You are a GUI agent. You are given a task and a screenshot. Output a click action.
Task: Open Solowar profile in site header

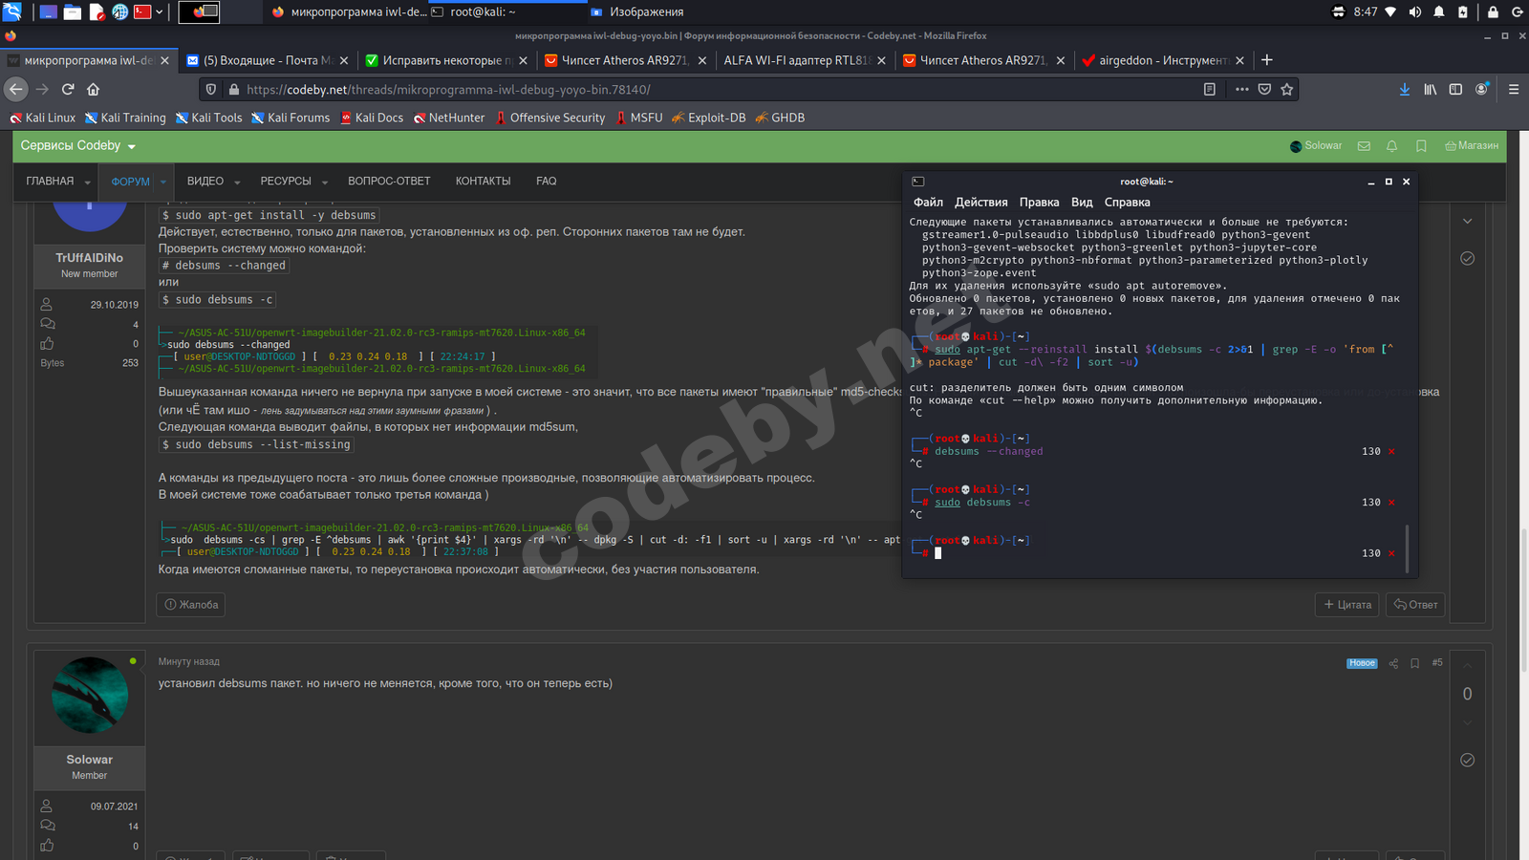pos(1316,146)
